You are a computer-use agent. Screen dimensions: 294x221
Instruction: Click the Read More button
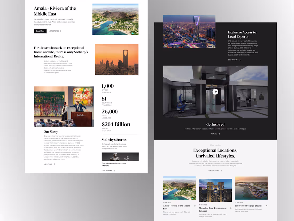point(40,31)
